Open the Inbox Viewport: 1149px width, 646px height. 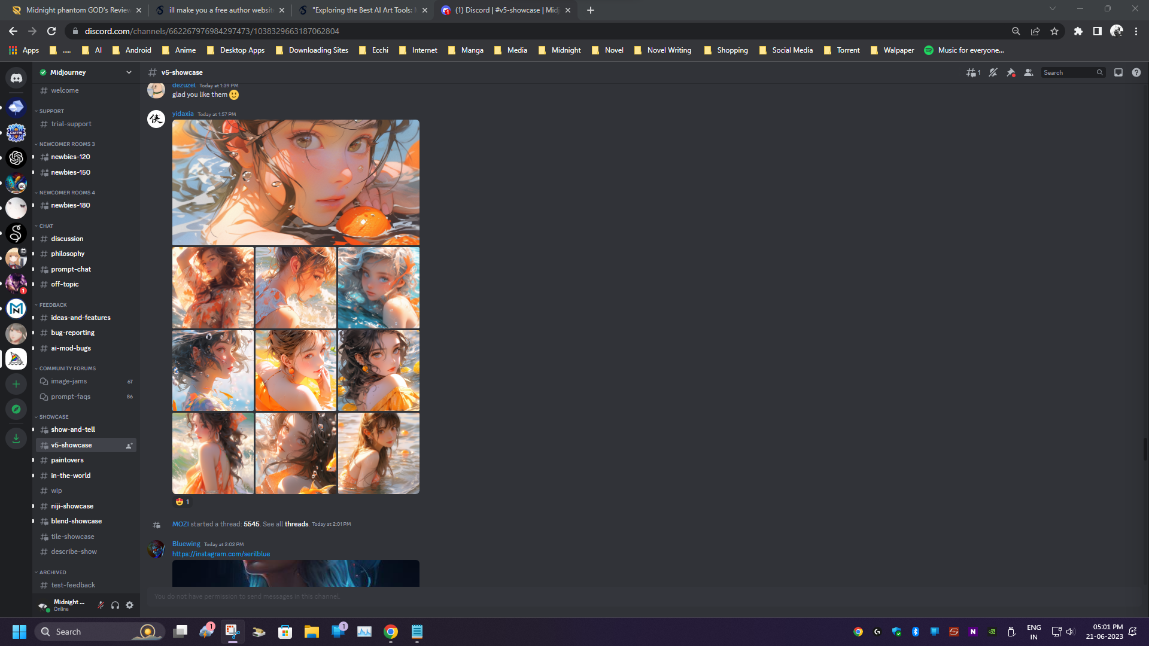[1117, 72]
